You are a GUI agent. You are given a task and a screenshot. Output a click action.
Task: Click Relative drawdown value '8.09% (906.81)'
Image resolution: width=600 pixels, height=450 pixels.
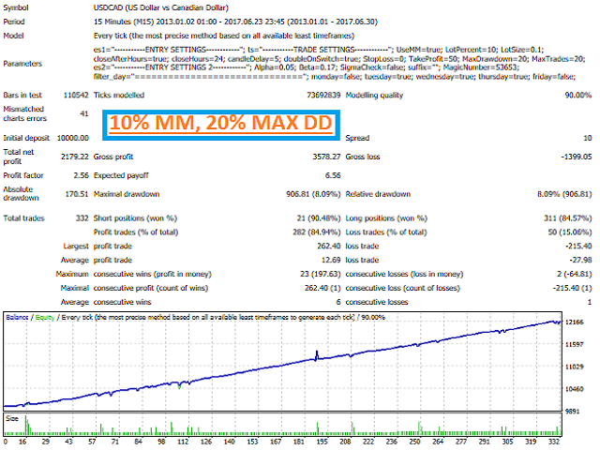tap(564, 194)
